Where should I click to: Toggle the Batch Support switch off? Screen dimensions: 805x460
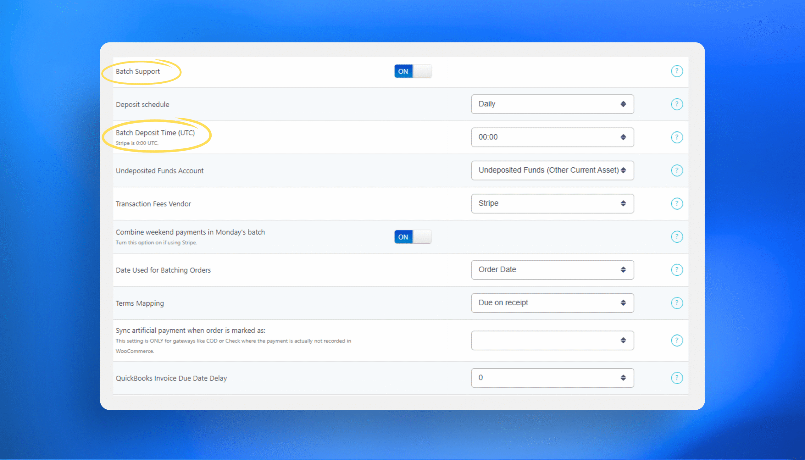(x=413, y=71)
